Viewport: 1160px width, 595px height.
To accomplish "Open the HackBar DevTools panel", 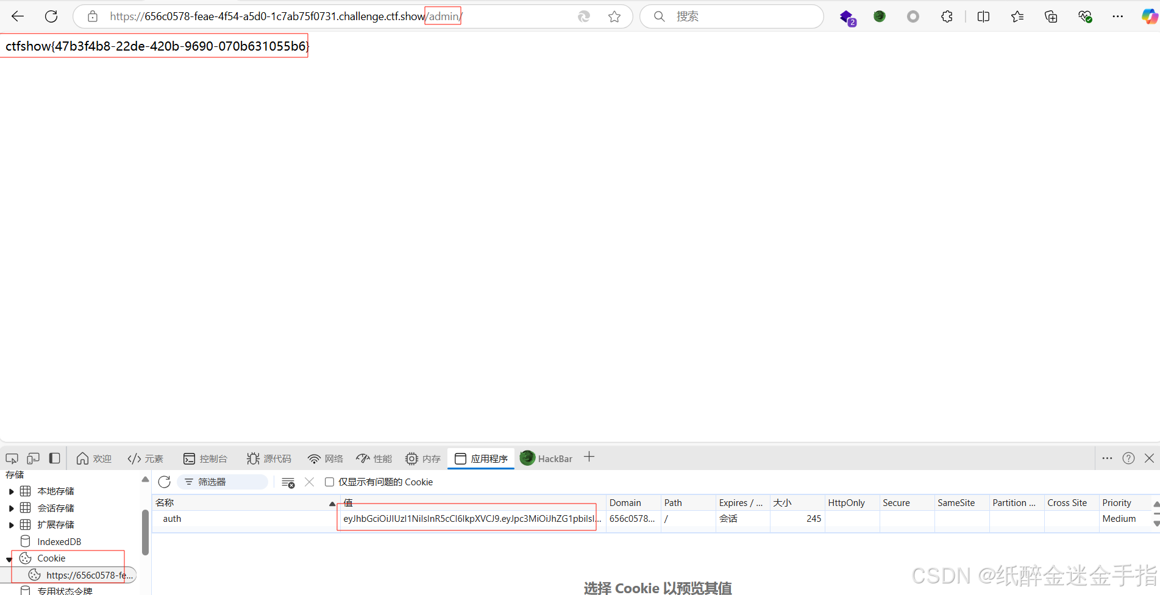I will coord(547,458).
